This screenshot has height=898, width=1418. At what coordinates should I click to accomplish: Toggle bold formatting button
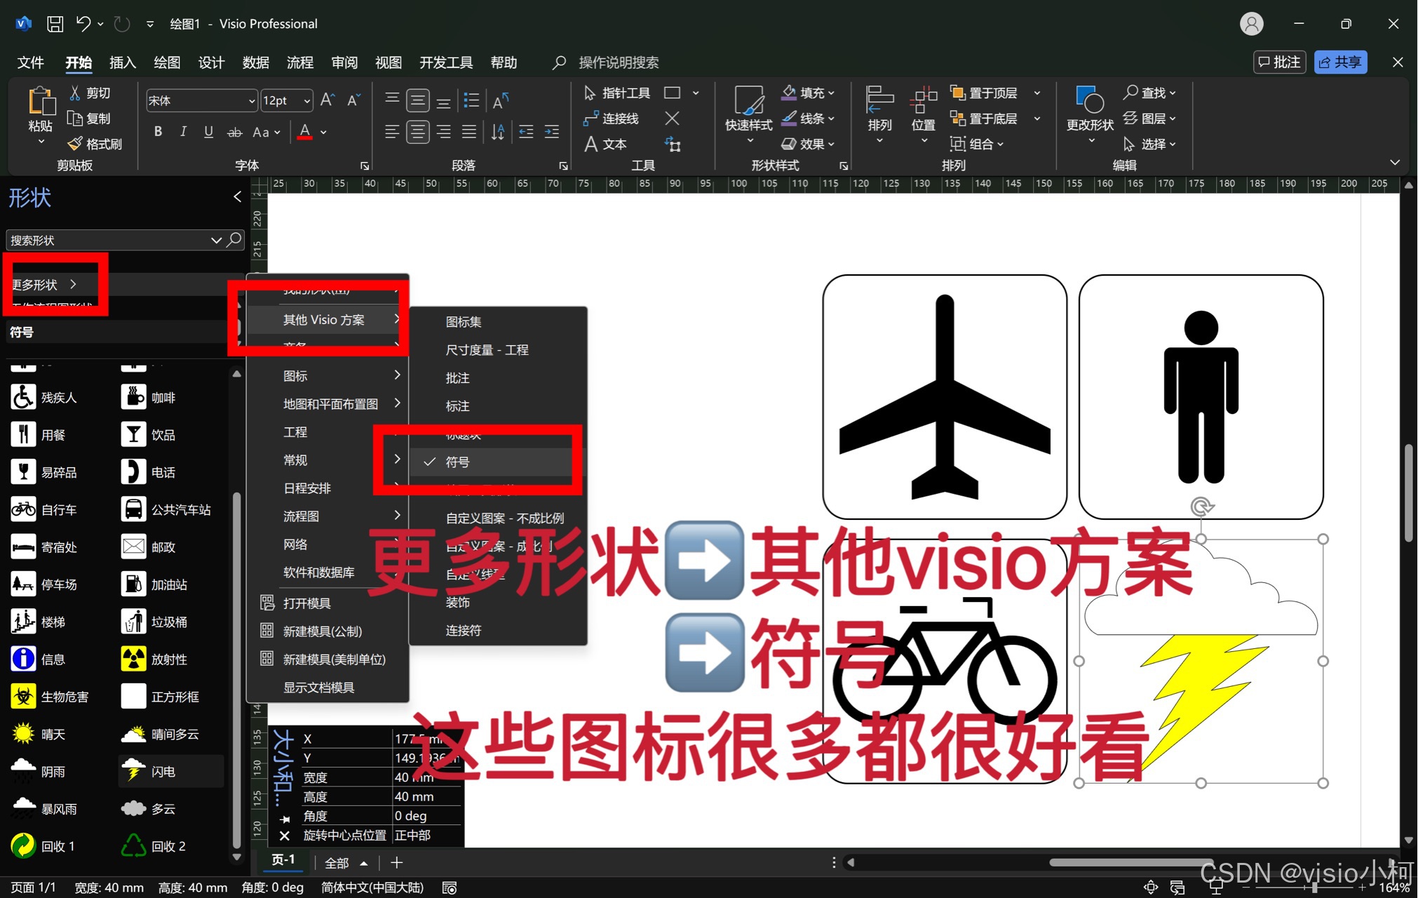point(158,131)
